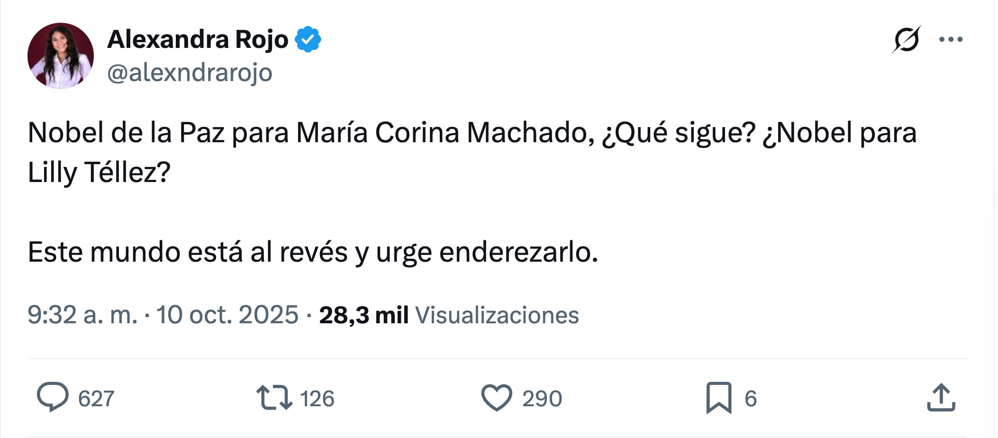Click the sentence "Este mundo está al revés"
The width and height of the screenshot is (998, 438).
coord(187,252)
